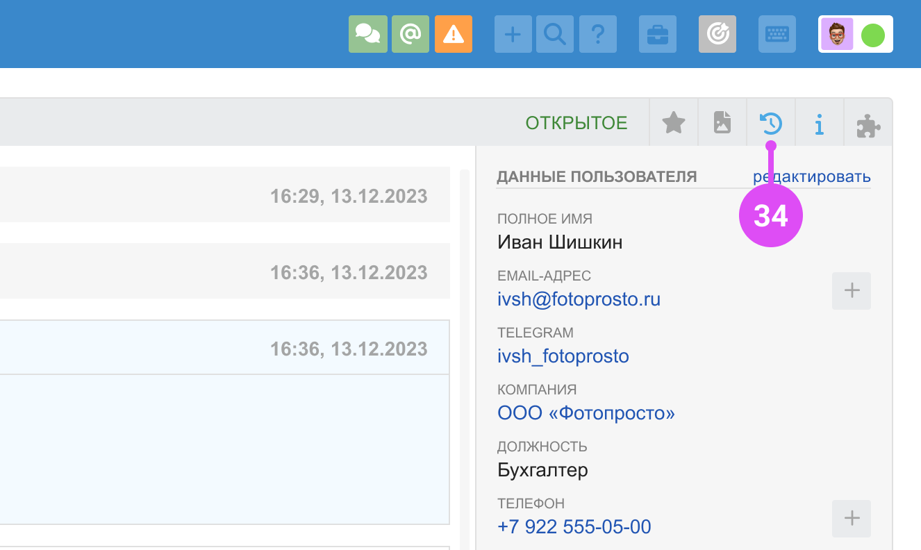Click the gray target goal icon
This screenshot has height=550, width=921.
717,34
